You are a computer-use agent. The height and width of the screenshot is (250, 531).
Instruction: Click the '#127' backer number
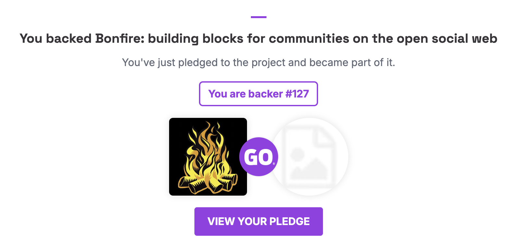[297, 94]
